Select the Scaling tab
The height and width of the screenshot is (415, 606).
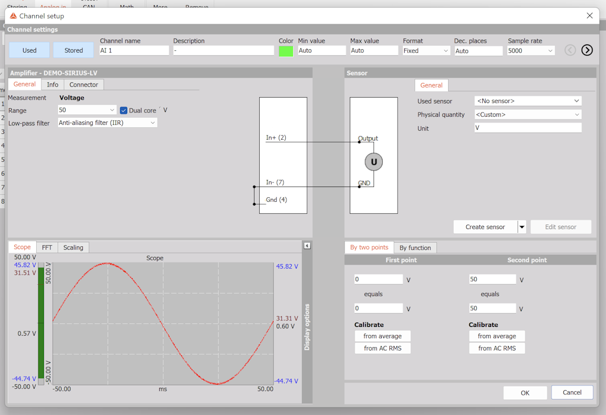[73, 247]
